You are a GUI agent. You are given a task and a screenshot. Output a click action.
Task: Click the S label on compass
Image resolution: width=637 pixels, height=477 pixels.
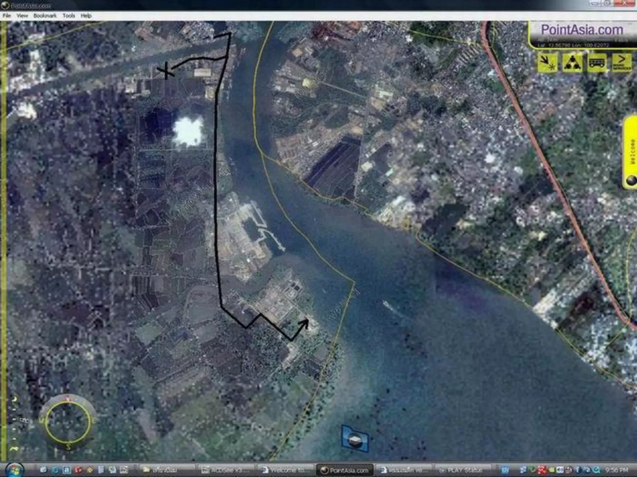coord(69,447)
